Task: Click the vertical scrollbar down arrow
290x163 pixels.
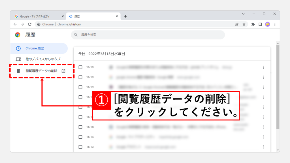Action: [278, 150]
